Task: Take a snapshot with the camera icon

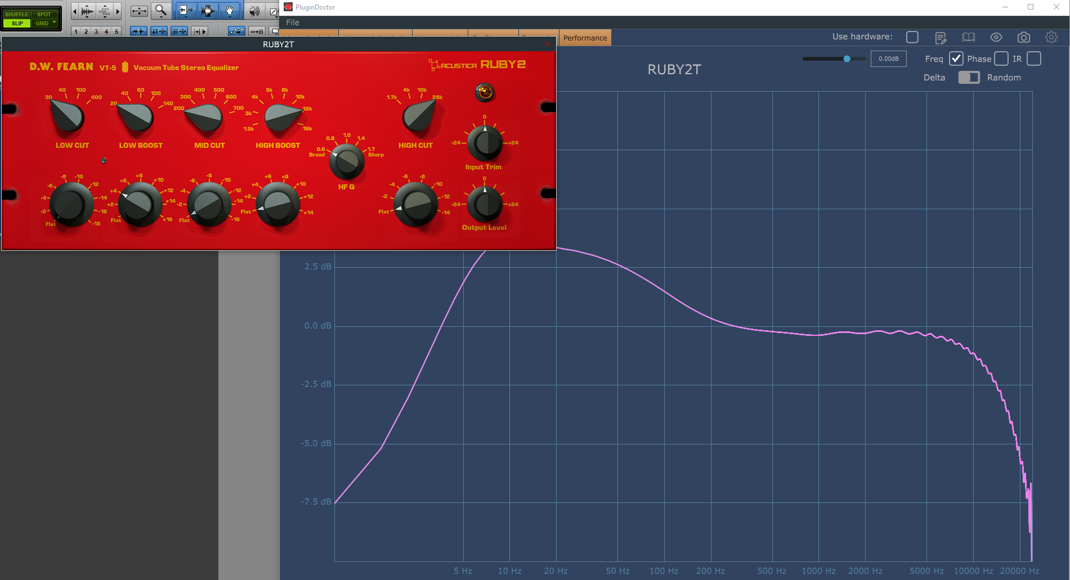Action: click(x=1024, y=38)
